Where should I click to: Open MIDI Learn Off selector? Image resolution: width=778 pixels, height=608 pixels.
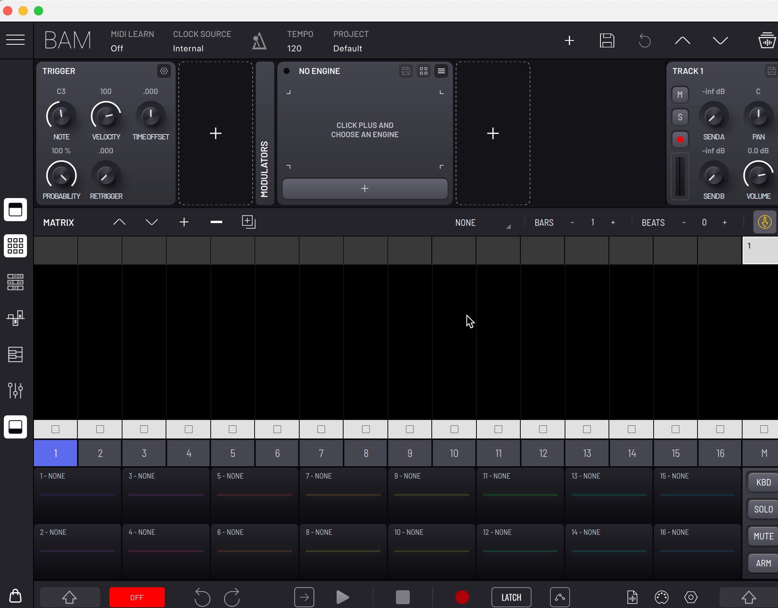point(132,41)
